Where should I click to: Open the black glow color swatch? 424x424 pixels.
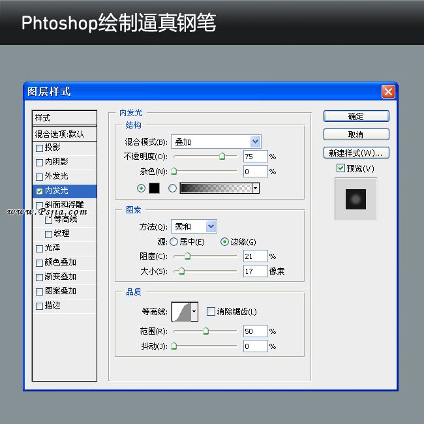[x=154, y=188]
